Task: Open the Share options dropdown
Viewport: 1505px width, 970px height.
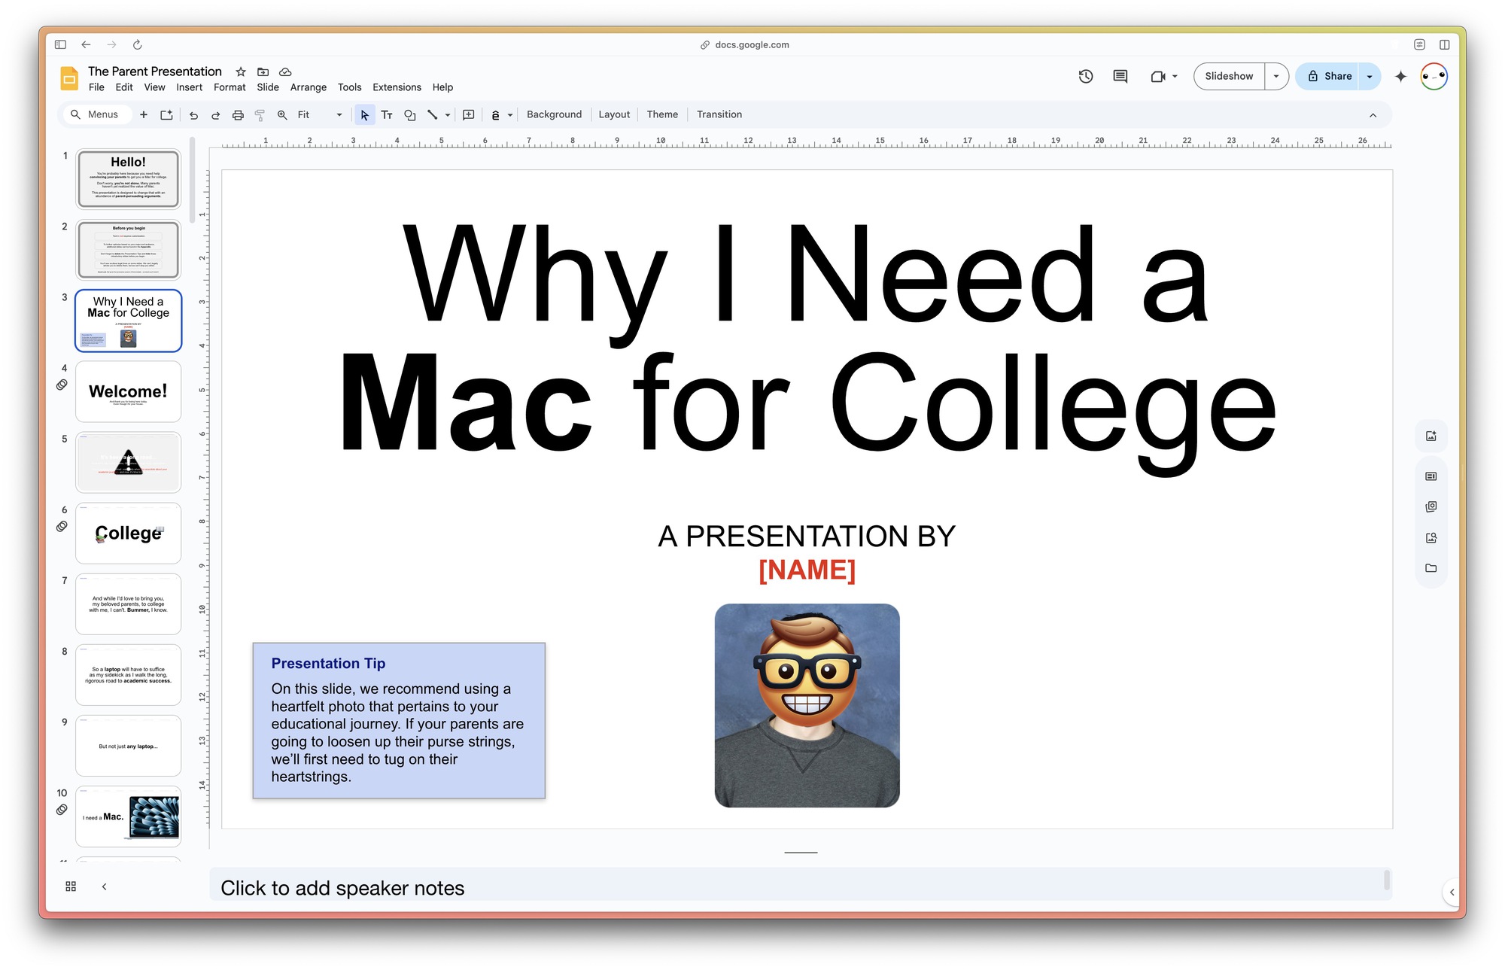Action: click(x=1370, y=76)
